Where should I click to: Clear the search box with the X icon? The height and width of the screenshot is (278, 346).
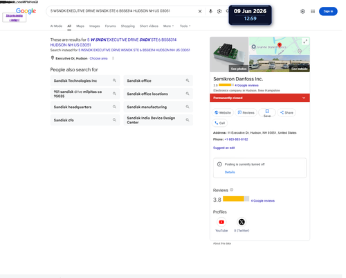click(200, 11)
